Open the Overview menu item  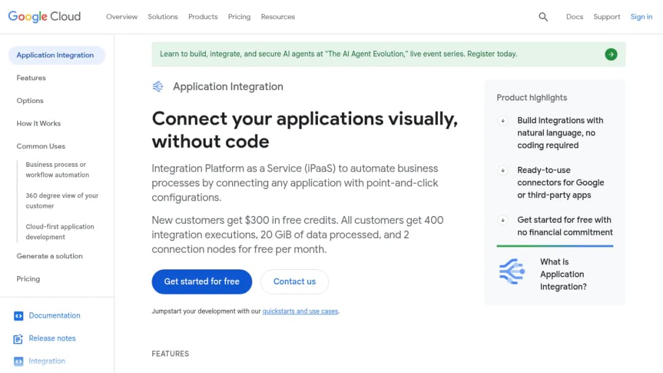tap(122, 17)
